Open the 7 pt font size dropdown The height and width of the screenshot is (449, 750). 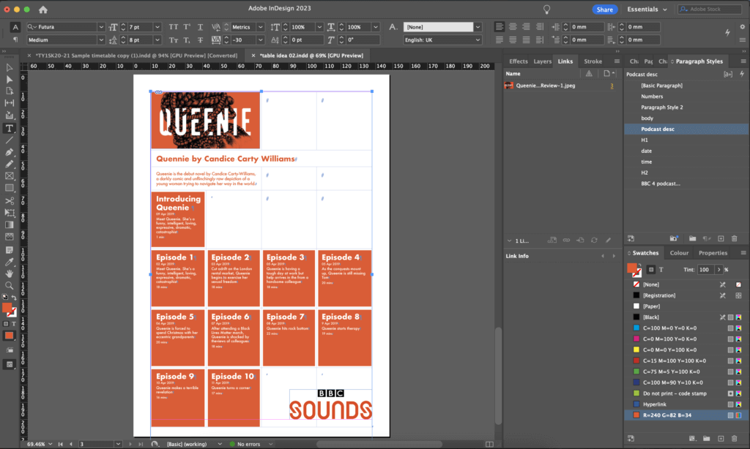[x=157, y=27]
